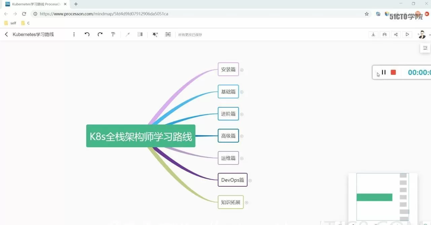This screenshot has width=431, height=225.
Task: Toggle the style settings side panel
Action: (x=425, y=48)
